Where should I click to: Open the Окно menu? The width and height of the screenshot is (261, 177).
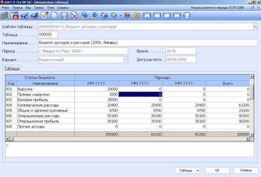point(50,8)
